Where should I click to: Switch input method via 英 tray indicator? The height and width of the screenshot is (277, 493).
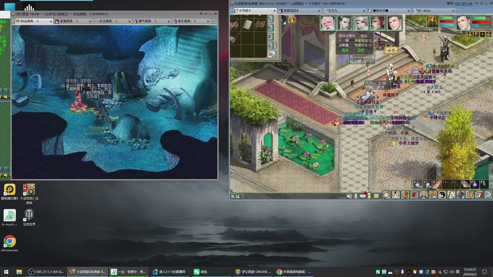tap(458, 272)
